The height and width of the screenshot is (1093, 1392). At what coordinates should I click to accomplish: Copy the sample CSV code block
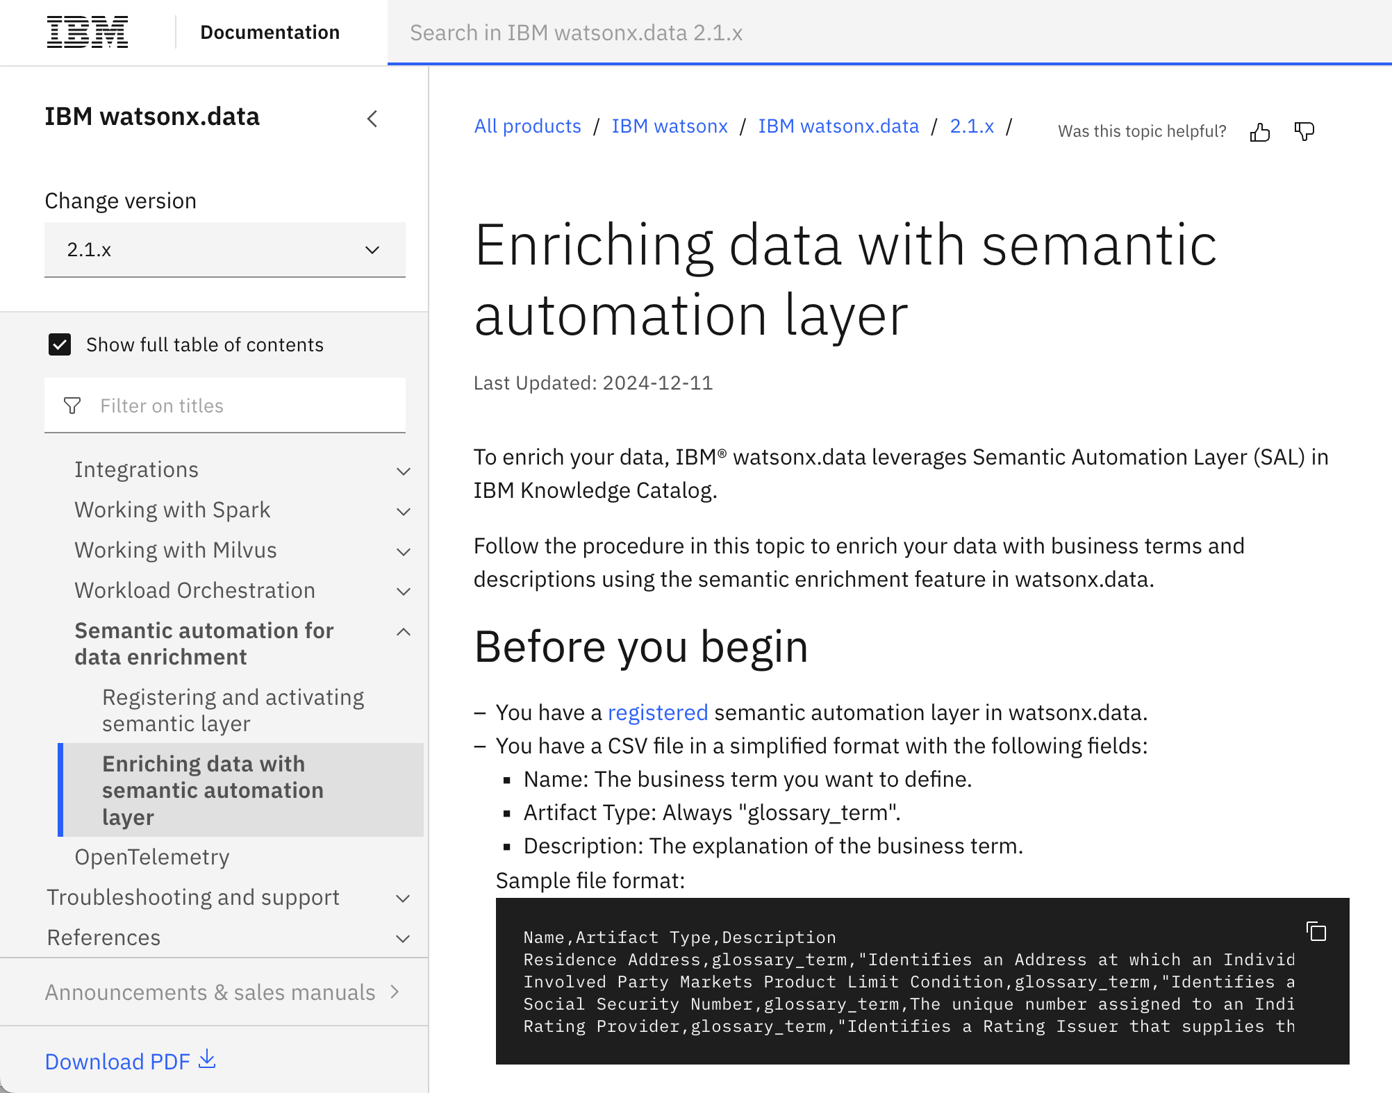pyautogui.click(x=1316, y=931)
